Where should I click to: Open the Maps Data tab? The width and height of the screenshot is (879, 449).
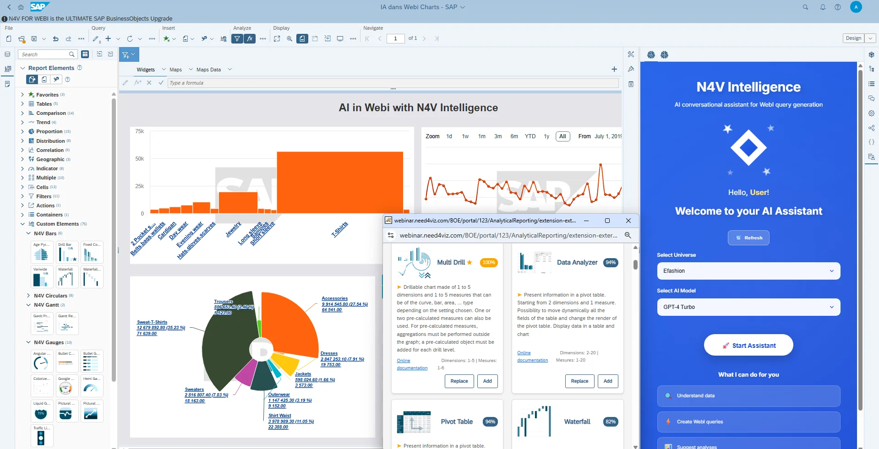tap(208, 70)
